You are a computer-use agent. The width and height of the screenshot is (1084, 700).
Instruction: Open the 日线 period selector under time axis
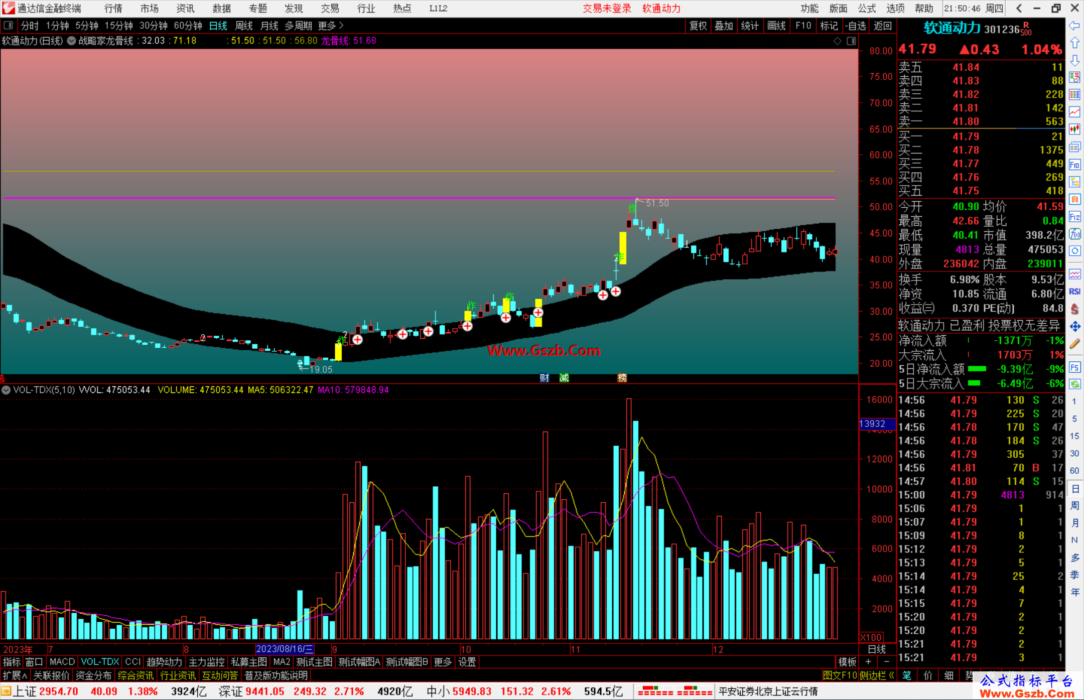click(x=877, y=649)
